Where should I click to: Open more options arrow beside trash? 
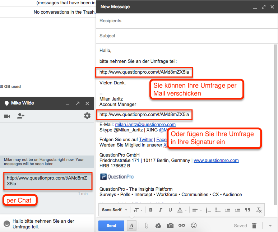pyautogui.click(x=270, y=226)
